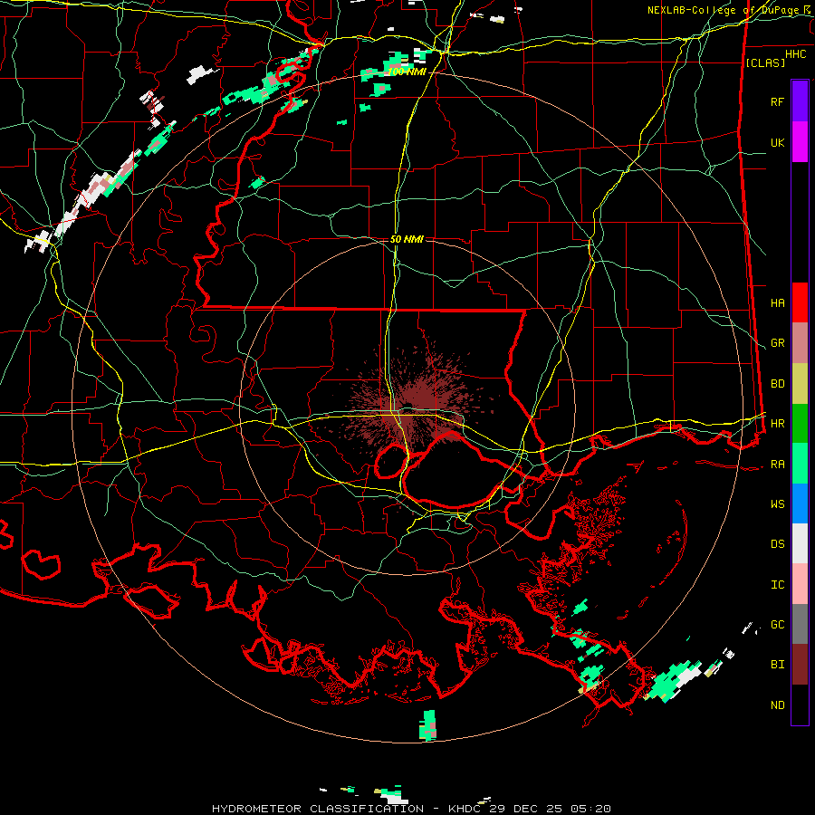Click the magenta UK legend color swatch

pyautogui.click(x=800, y=142)
